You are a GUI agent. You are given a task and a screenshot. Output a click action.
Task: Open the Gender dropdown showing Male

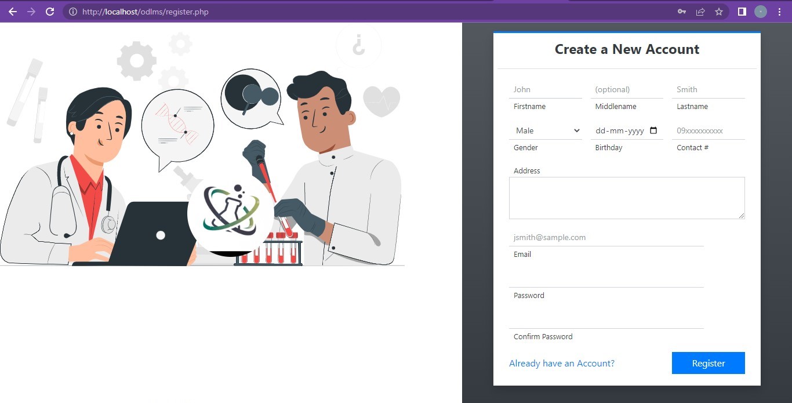point(546,130)
